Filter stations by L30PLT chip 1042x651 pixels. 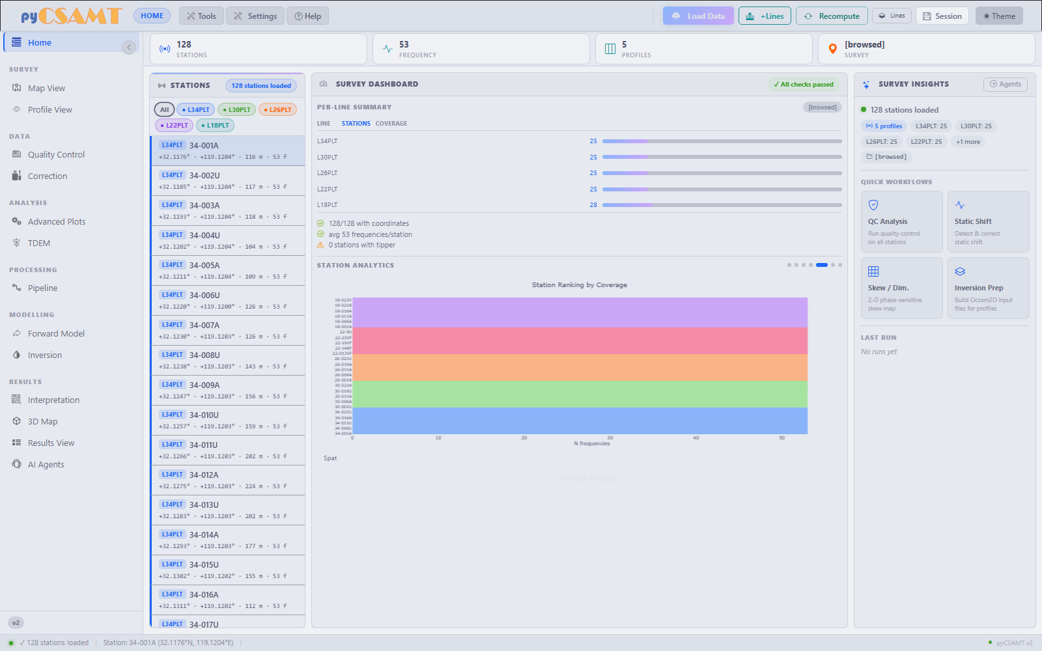pyautogui.click(x=236, y=109)
